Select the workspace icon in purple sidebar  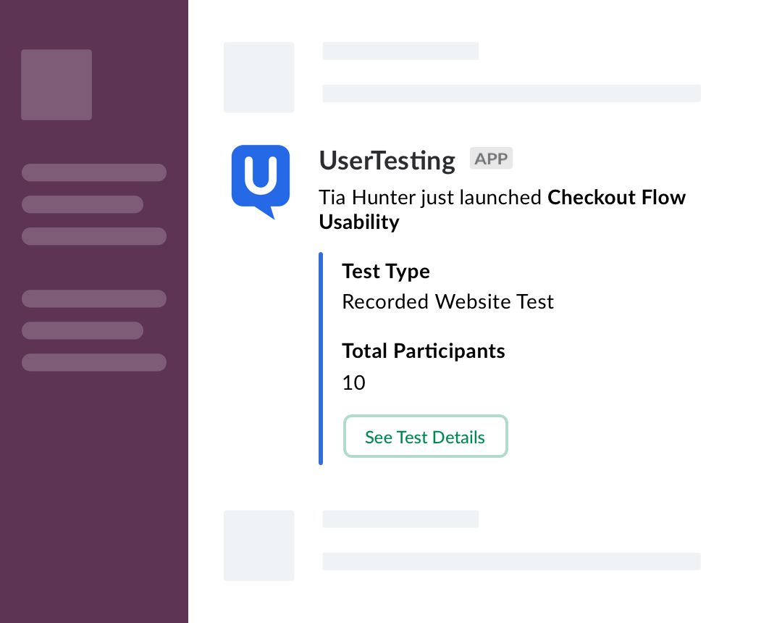[x=56, y=85]
